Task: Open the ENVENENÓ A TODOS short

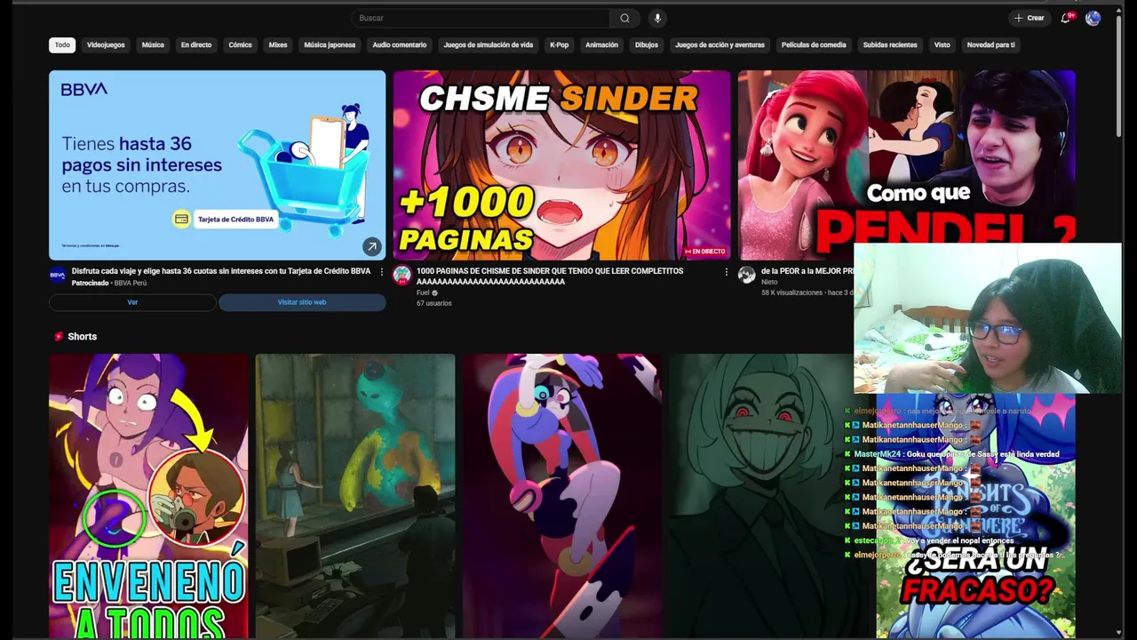Action: tap(149, 496)
